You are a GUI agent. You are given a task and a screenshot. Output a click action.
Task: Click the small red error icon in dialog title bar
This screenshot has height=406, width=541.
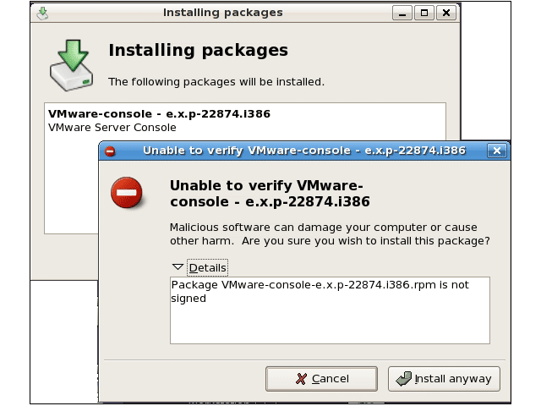[x=110, y=151]
